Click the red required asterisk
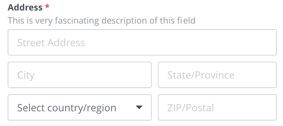This screenshot has height=126, width=283. (x=47, y=7)
